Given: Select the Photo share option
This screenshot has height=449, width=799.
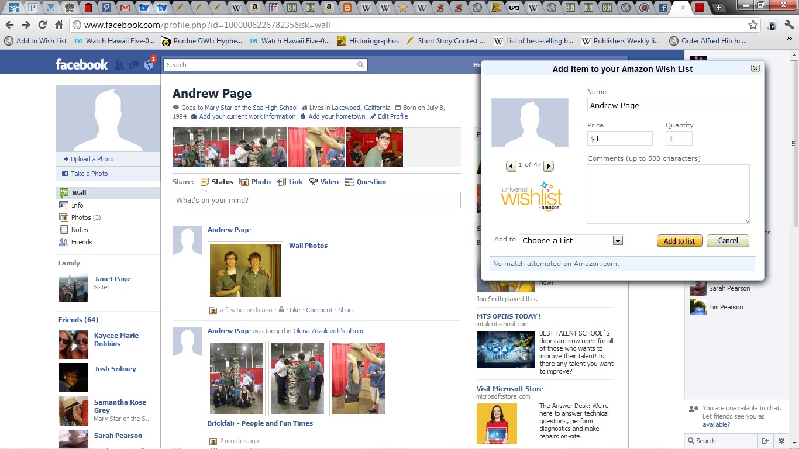Looking at the screenshot, I should [x=255, y=182].
